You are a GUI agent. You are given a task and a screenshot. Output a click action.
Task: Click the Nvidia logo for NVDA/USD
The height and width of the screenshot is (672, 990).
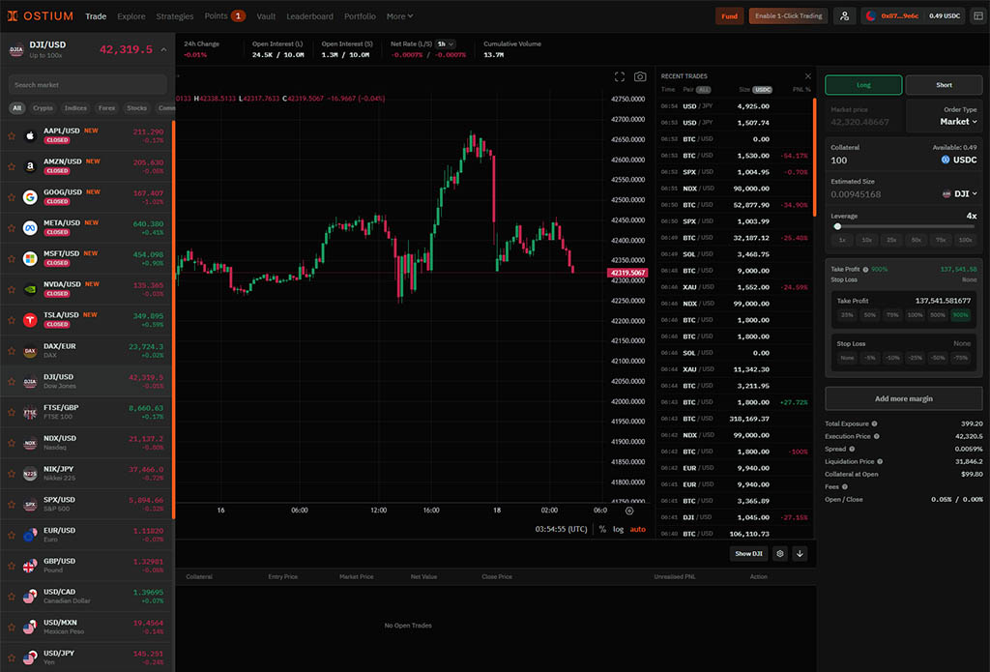[x=30, y=289]
